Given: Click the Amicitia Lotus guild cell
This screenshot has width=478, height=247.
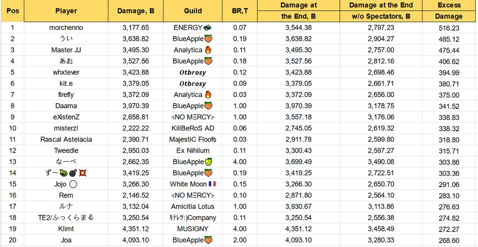Looking at the screenshot, I should pyautogui.click(x=193, y=207).
